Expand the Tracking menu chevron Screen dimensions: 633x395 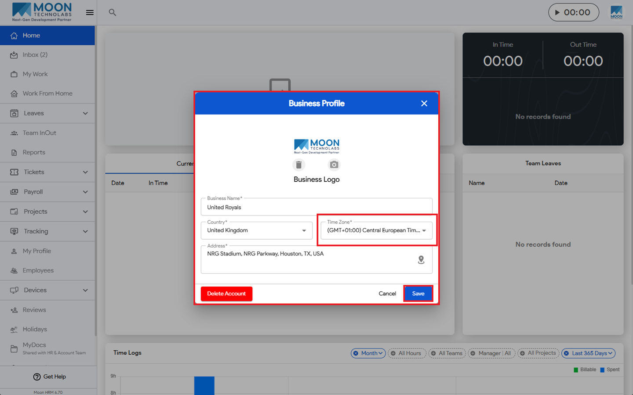point(85,231)
